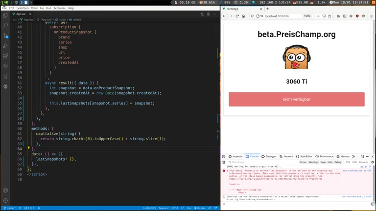376x211 pixels.
Task: Clear the console output with trash icon
Action: [x=224, y=162]
